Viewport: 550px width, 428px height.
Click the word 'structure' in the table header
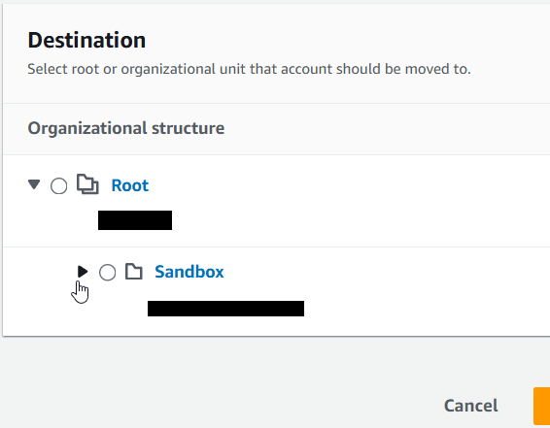[188, 128]
